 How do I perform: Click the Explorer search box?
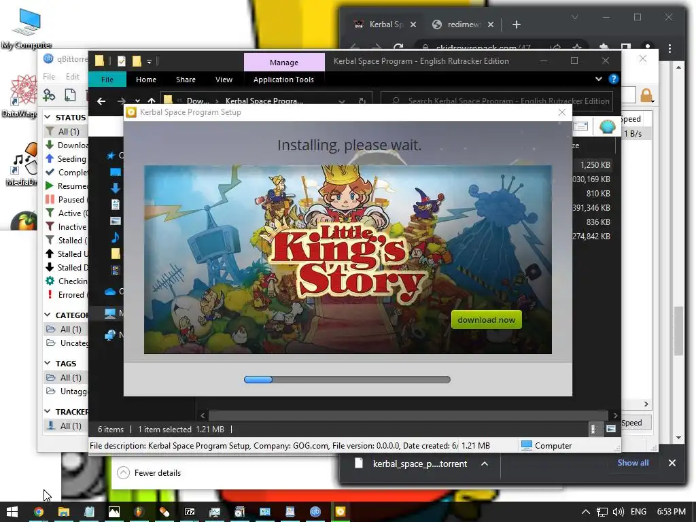click(497, 101)
